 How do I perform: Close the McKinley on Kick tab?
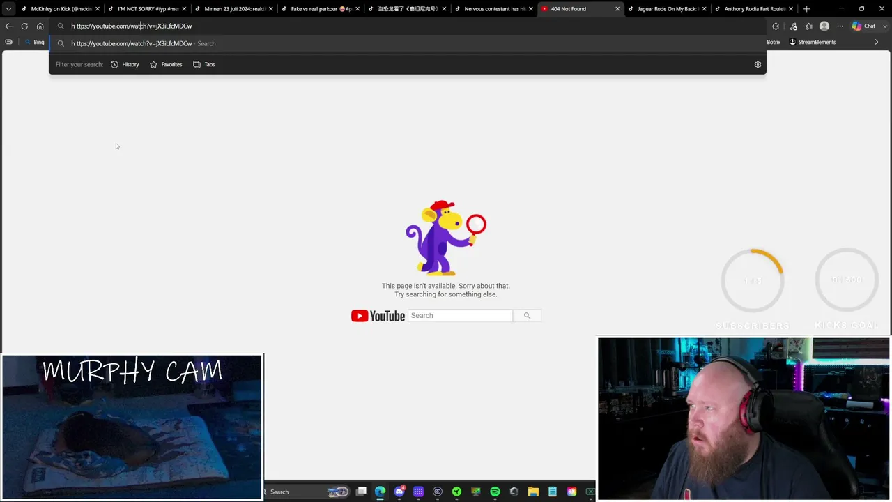coord(98,9)
